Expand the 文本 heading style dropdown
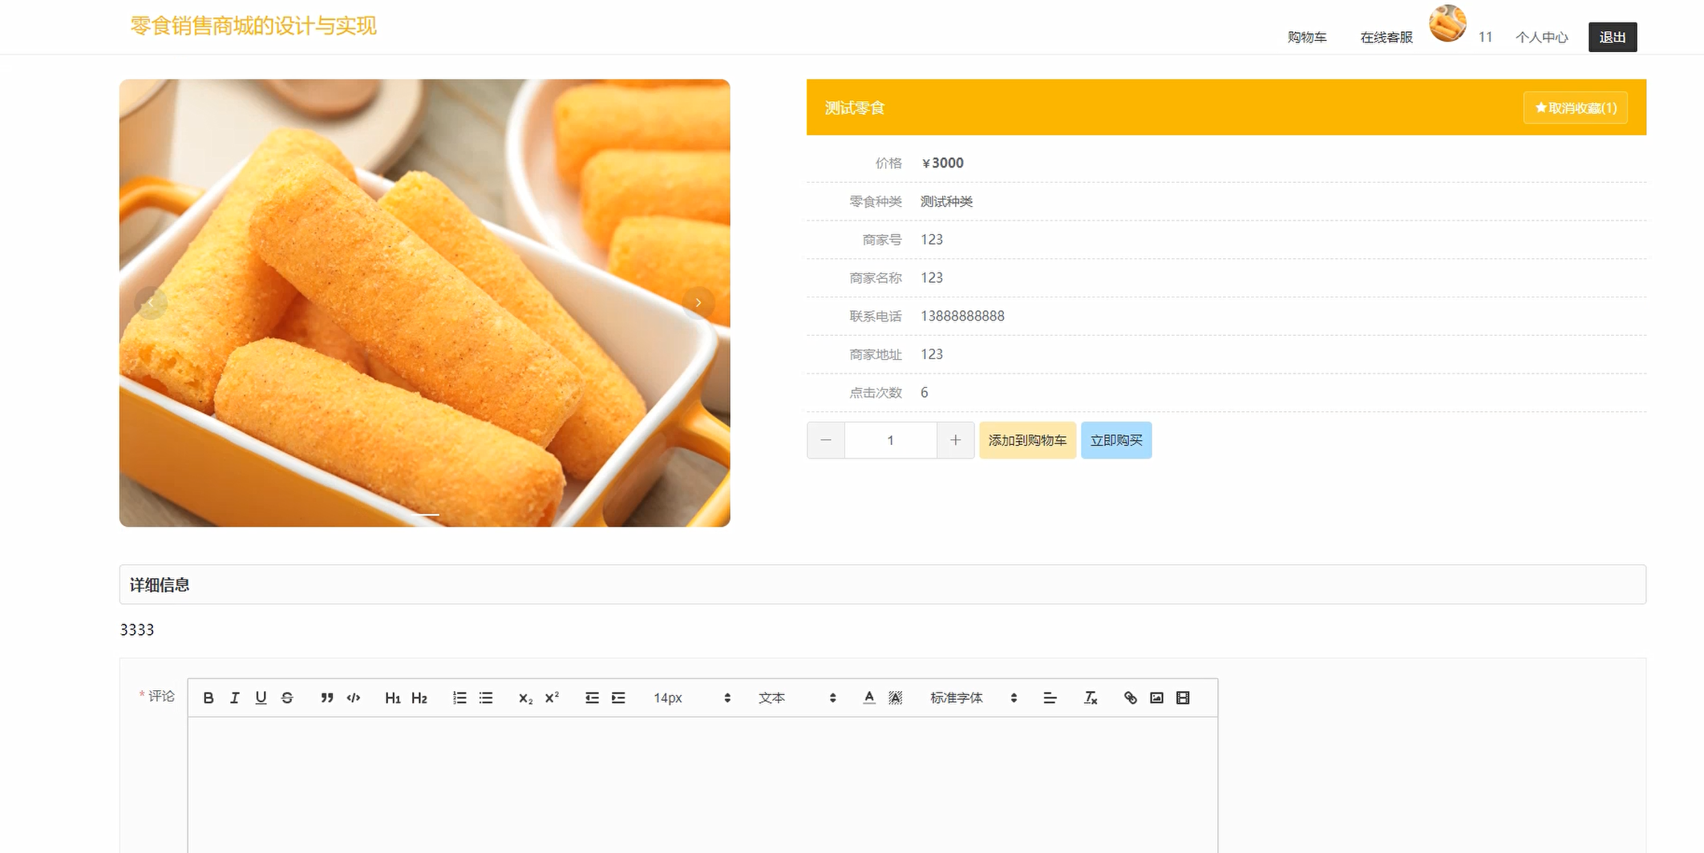 797,698
